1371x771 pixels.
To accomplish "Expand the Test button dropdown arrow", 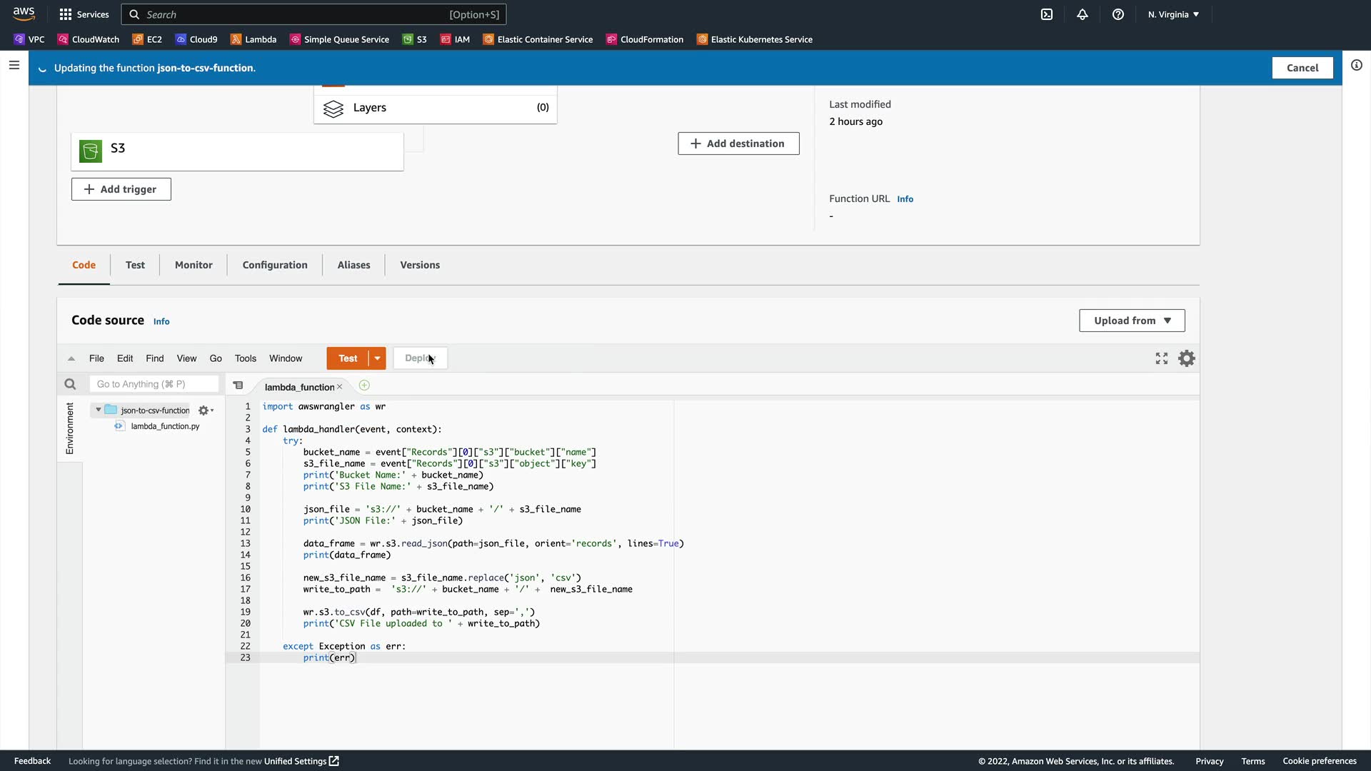I will pyautogui.click(x=377, y=358).
